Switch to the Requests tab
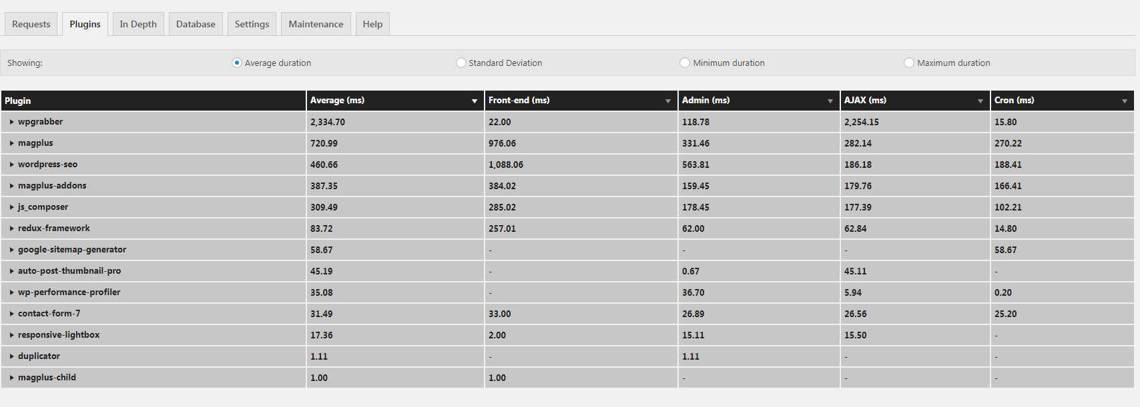The height and width of the screenshot is (407, 1140). (x=31, y=24)
